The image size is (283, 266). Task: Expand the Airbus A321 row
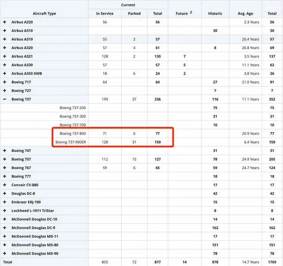(x=5, y=56)
